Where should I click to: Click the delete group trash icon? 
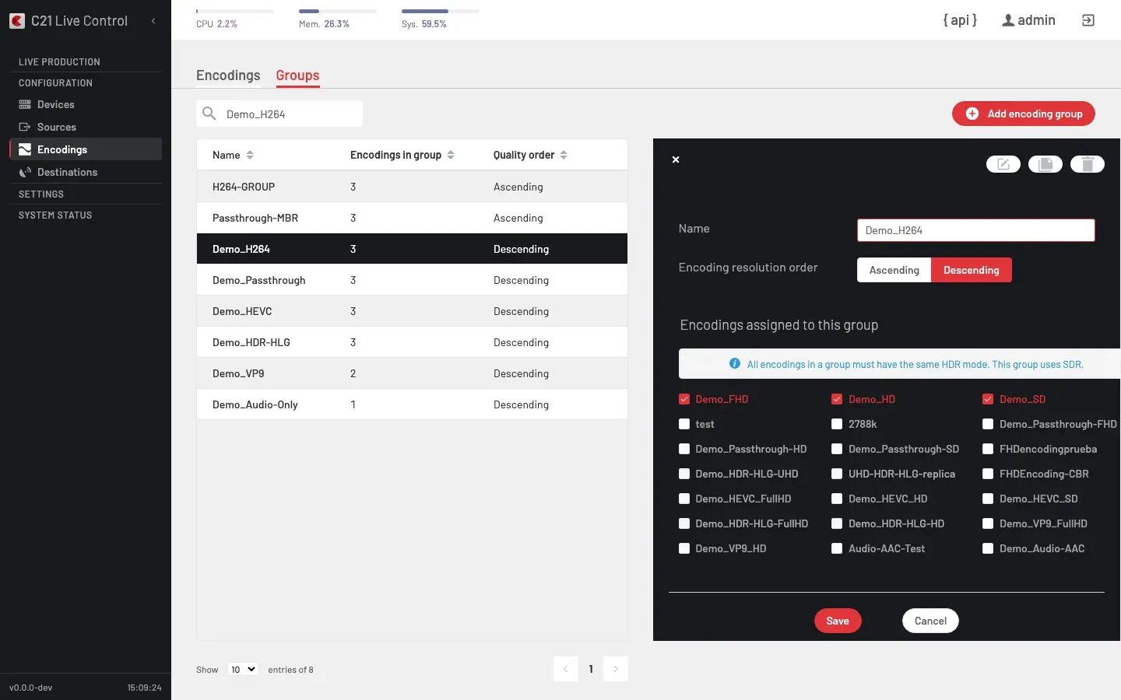pos(1088,164)
